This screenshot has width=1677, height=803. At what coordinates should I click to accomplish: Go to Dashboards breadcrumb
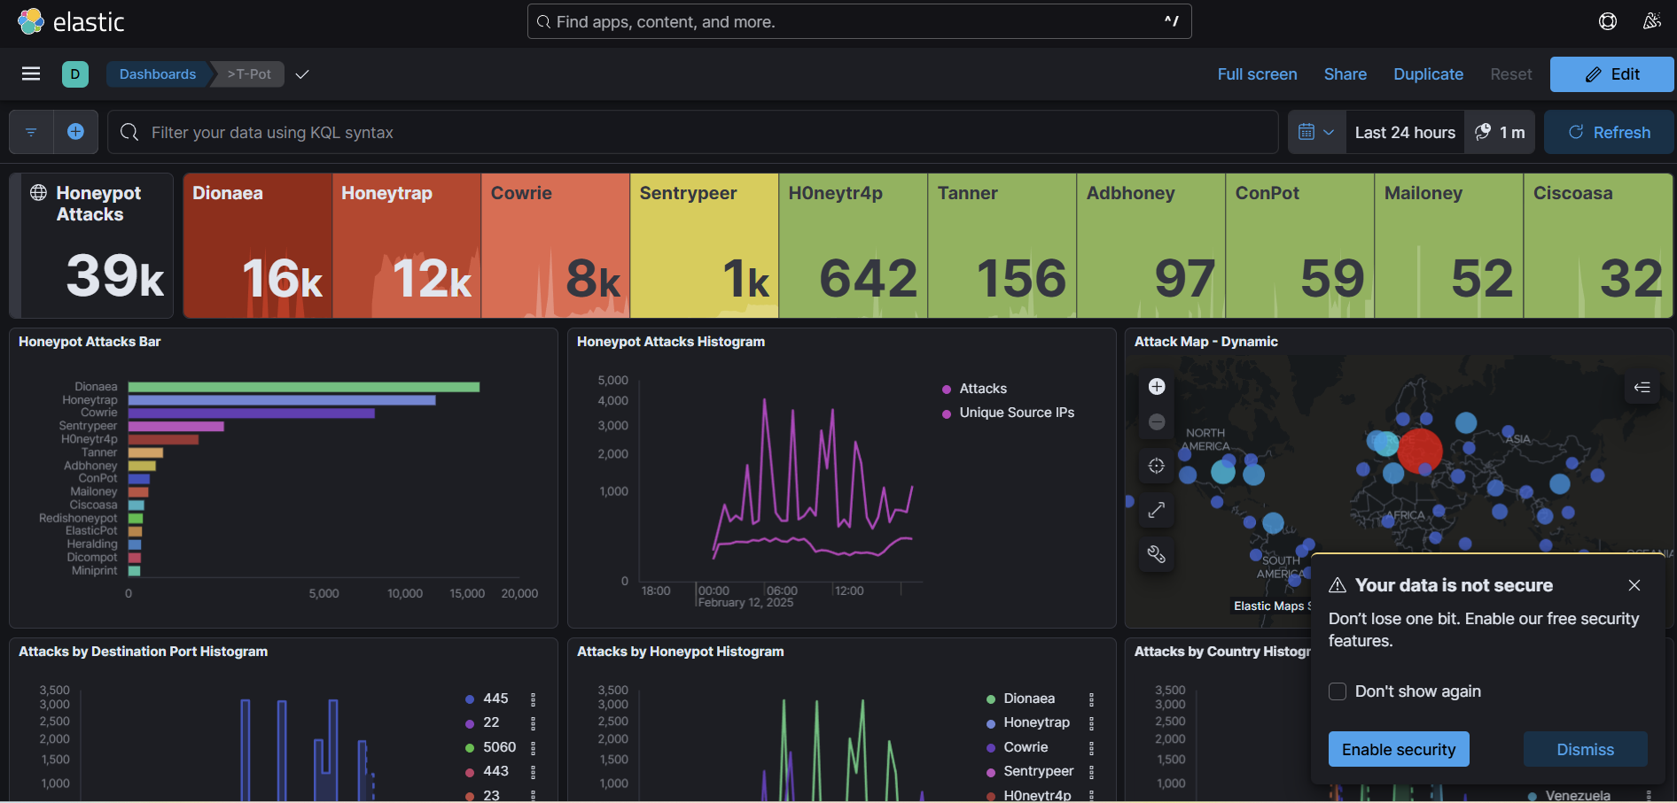pos(158,74)
